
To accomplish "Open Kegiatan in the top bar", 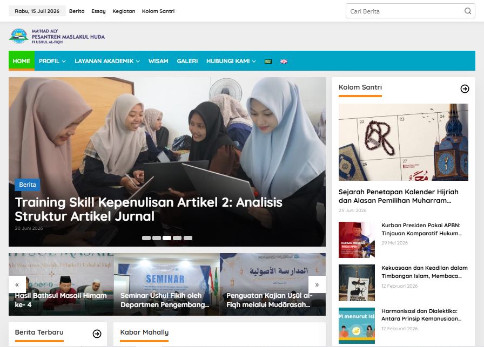I will 124,11.
